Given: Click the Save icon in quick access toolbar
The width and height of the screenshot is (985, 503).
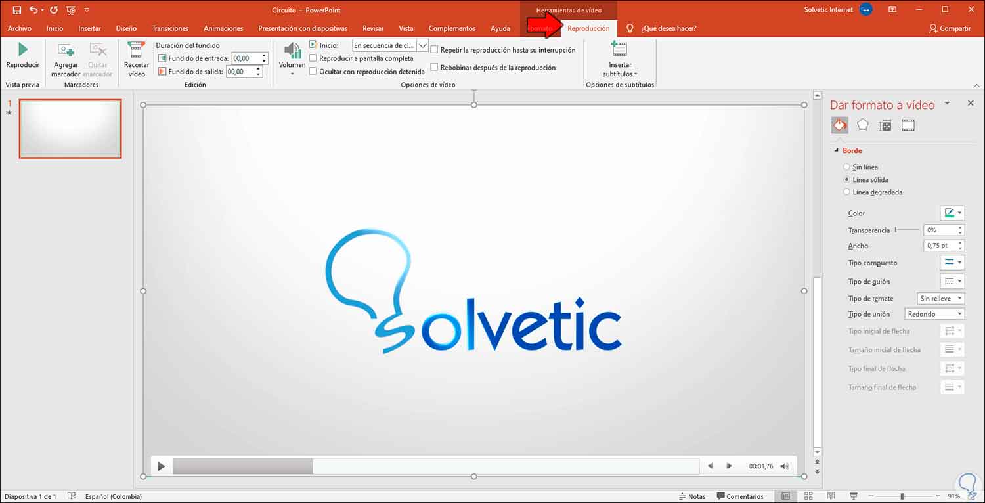Looking at the screenshot, I should point(17,10).
